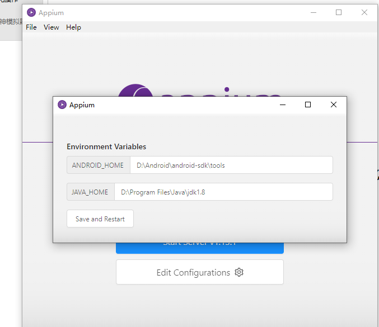Minimize the Environment Variables dialog

282,105
